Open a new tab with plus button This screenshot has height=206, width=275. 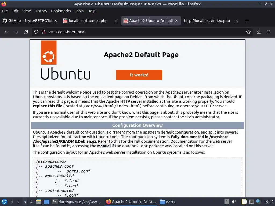click(x=247, y=21)
